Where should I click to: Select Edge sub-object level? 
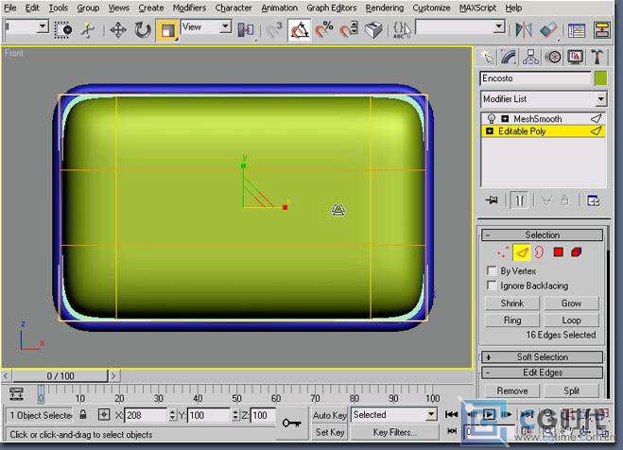[521, 252]
